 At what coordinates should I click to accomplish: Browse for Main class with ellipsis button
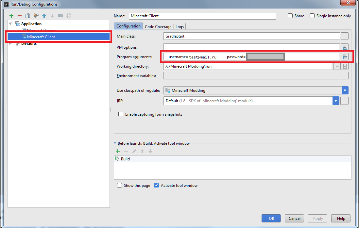click(345, 36)
